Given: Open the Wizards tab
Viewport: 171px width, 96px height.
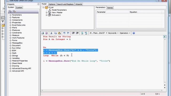Looking at the screenshot, I should 79,4.
